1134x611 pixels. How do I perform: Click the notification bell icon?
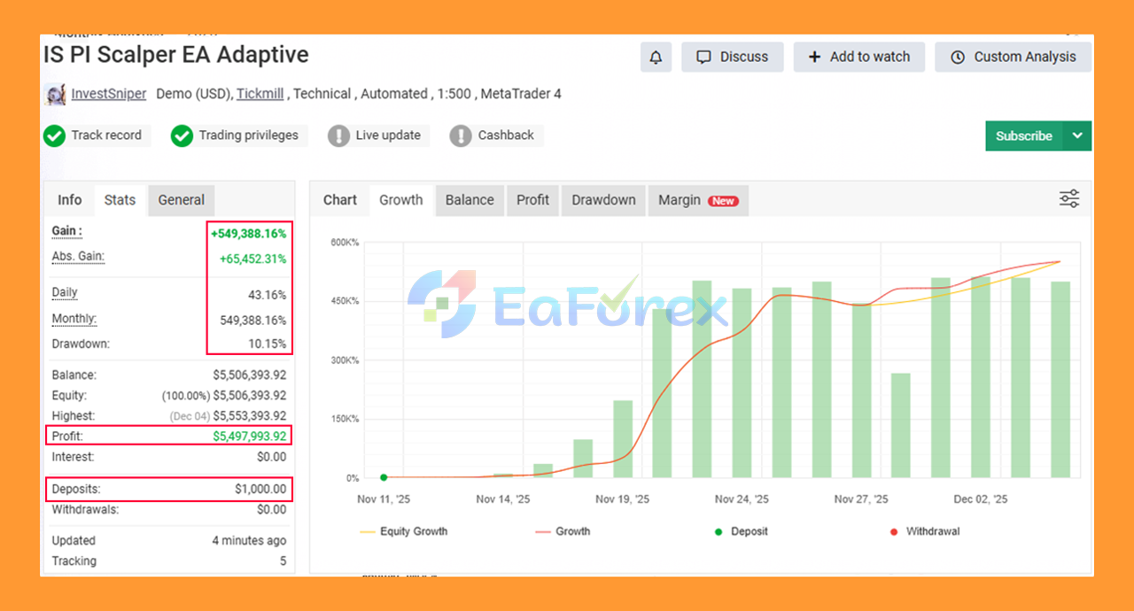tap(656, 58)
